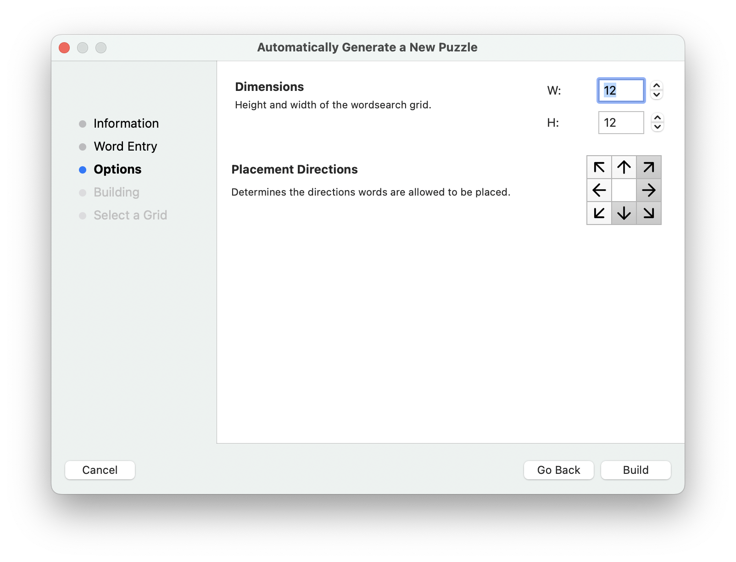
Task: Toggle the rightward placement direction arrow
Action: point(648,190)
